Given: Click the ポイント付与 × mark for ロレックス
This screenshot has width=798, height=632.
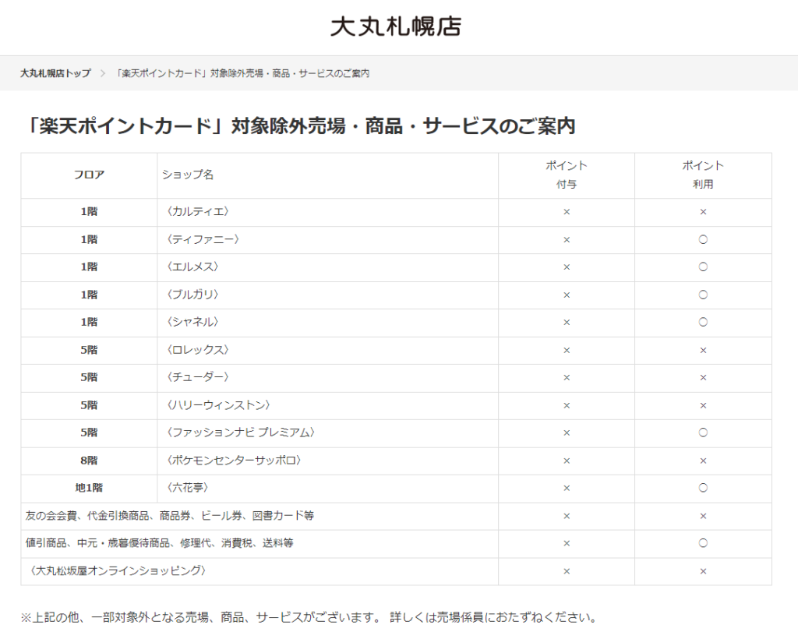Looking at the screenshot, I should 567,350.
